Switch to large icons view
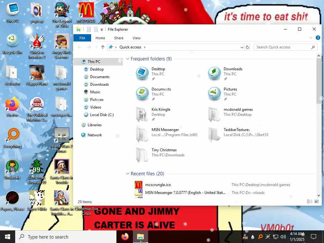 pyautogui.click(x=316, y=202)
